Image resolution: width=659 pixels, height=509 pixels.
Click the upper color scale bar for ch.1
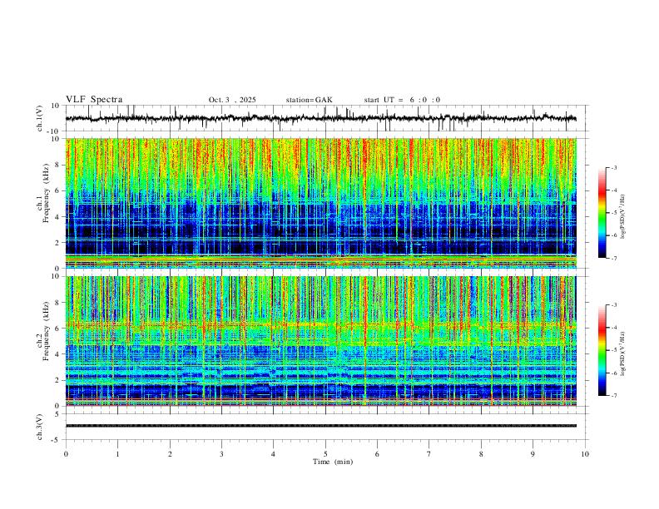click(602, 213)
